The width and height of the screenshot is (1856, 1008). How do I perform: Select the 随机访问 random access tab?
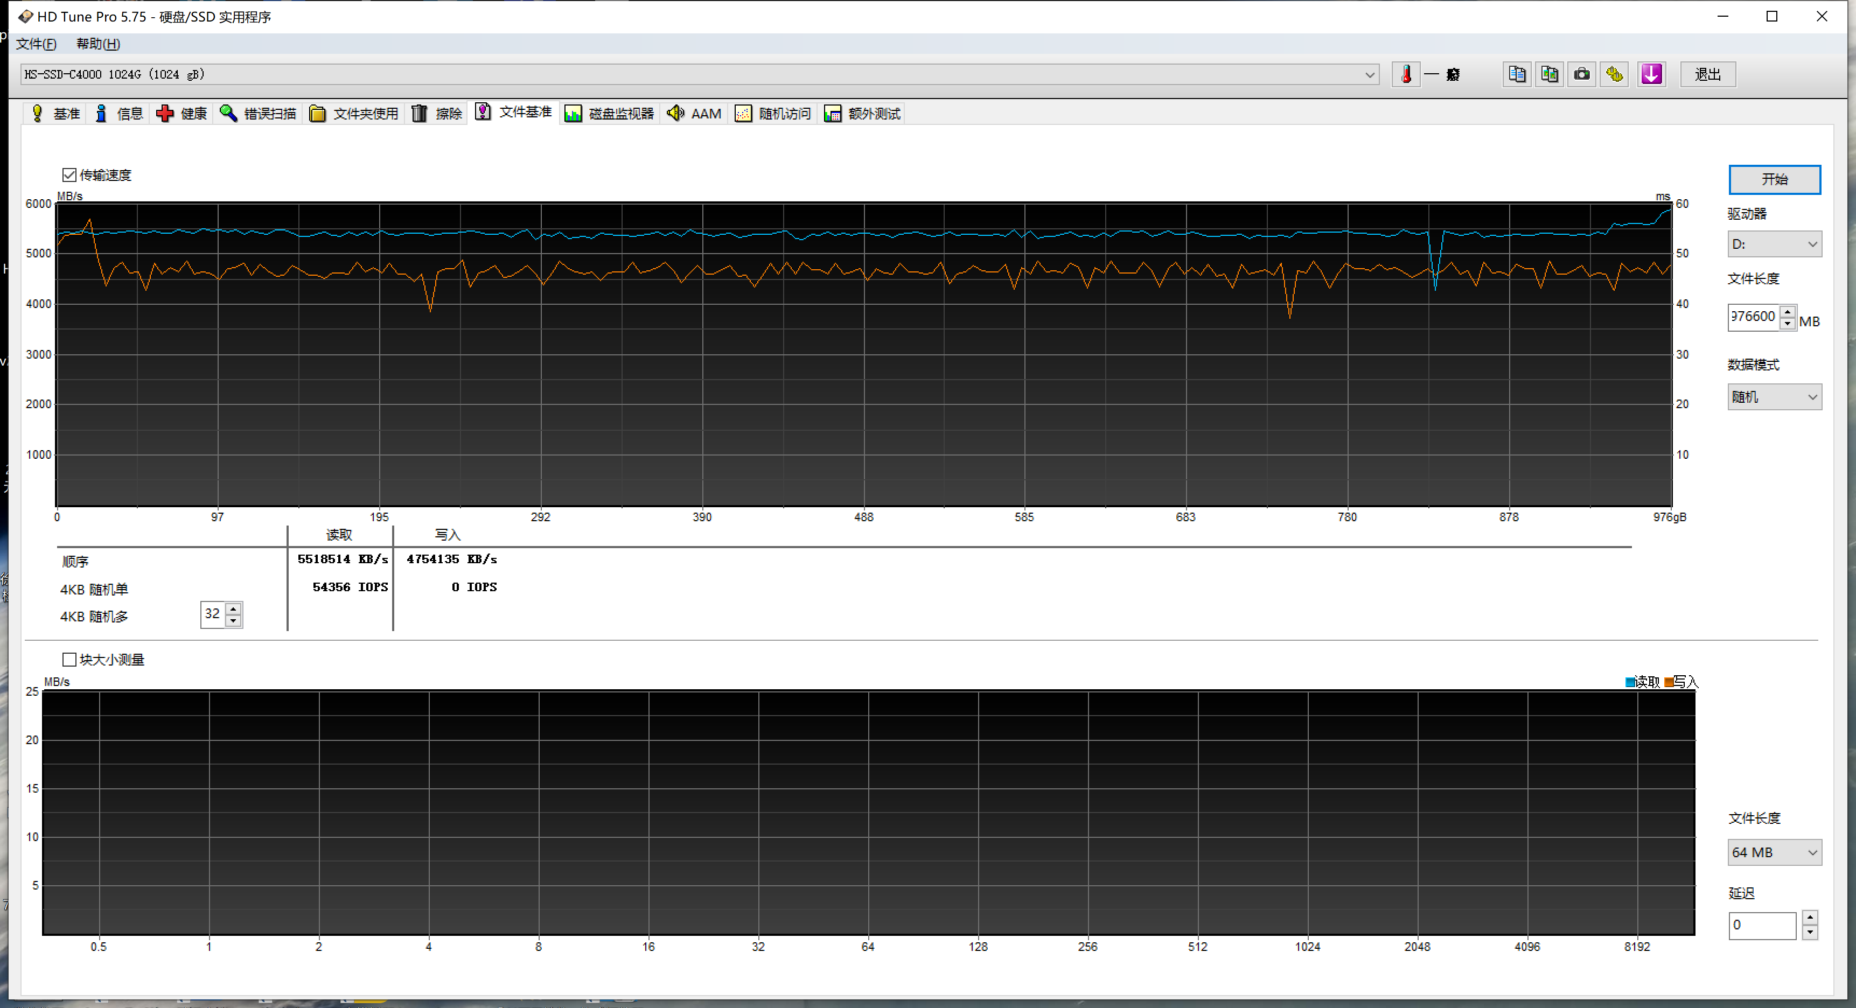click(x=773, y=114)
